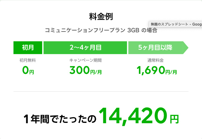Click the 0円 first-month price
The width and height of the screenshot is (202, 139).
(x=28, y=71)
